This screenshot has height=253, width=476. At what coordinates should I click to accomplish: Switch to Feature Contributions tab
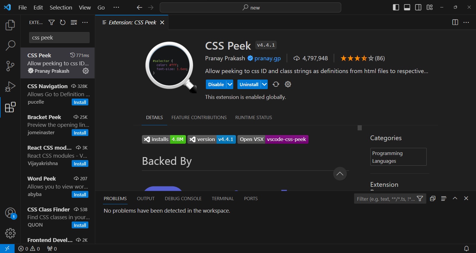pos(199,118)
